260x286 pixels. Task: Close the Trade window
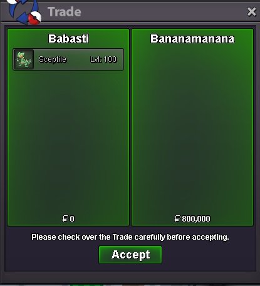point(251,12)
